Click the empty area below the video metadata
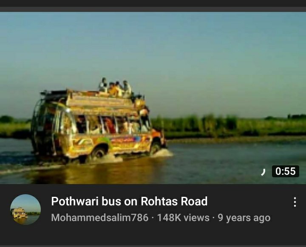The image size is (306, 247). 153,235
